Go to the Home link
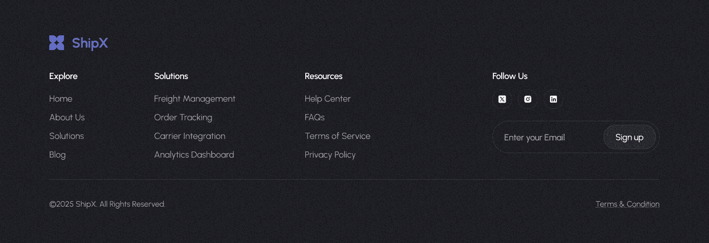 (x=61, y=99)
